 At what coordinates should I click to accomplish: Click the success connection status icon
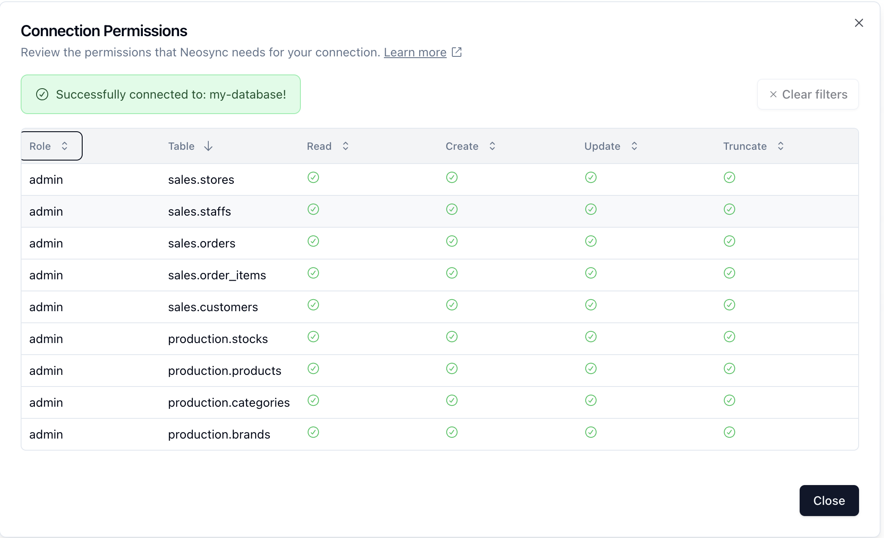pos(42,94)
